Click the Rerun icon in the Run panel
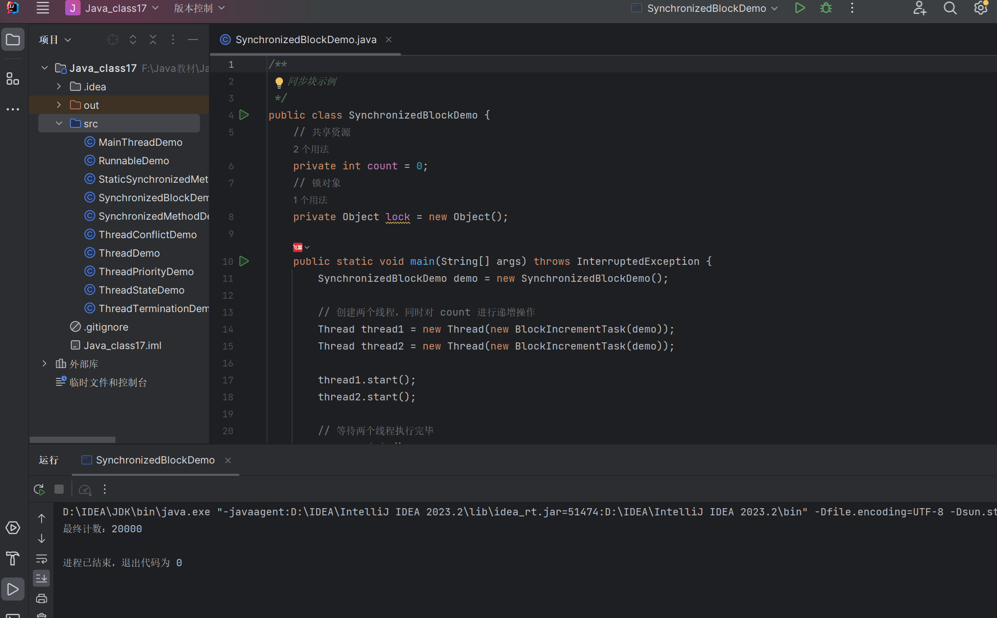This screenshot has width=997, height=618. (x=40, y=489)
